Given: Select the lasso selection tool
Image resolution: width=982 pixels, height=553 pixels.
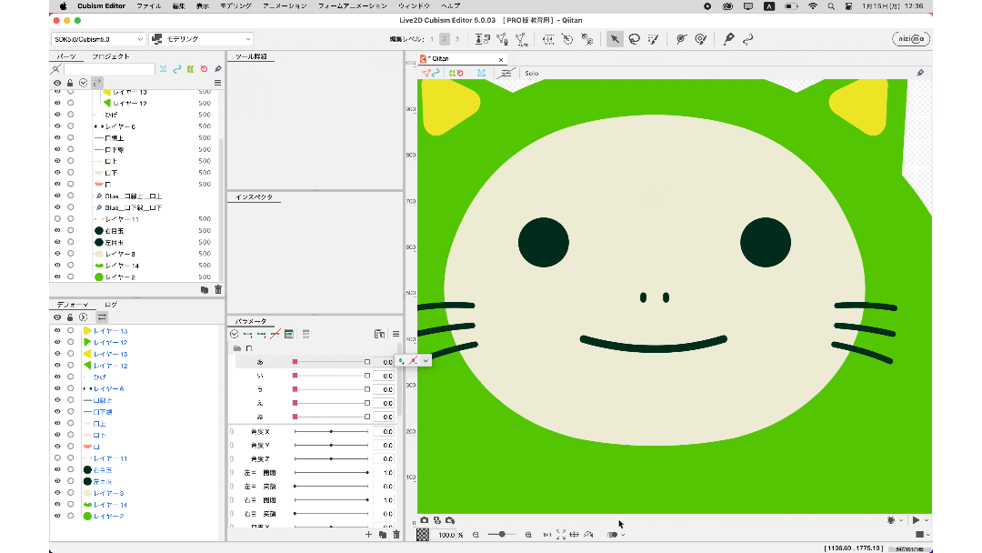Looking at the screenshot, I should coord(634,39).
